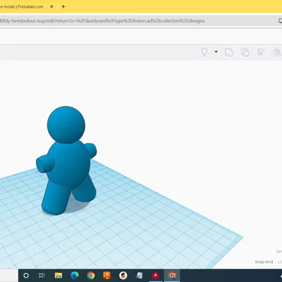Image resolution: width=282 pixels, height=282 pixels.
Task: Open the orange Fusion app taskbar icon
Action: (x=107, y=275)
